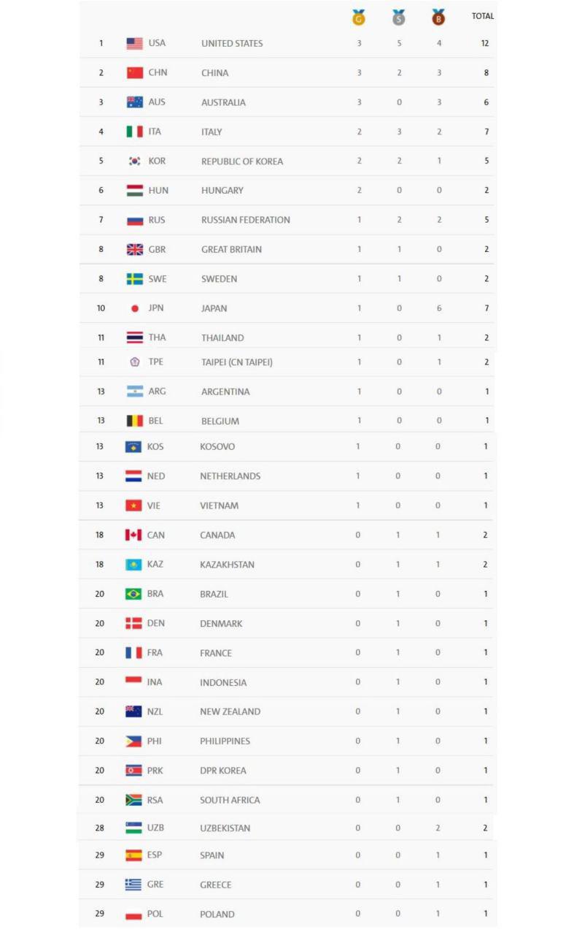Sort by the TOTAL column header
The width and height of the screenshot is (574, 935).
click(482, 16)
